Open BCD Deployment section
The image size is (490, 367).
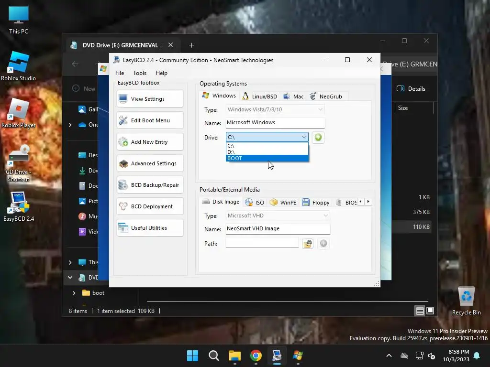point(150,206)
